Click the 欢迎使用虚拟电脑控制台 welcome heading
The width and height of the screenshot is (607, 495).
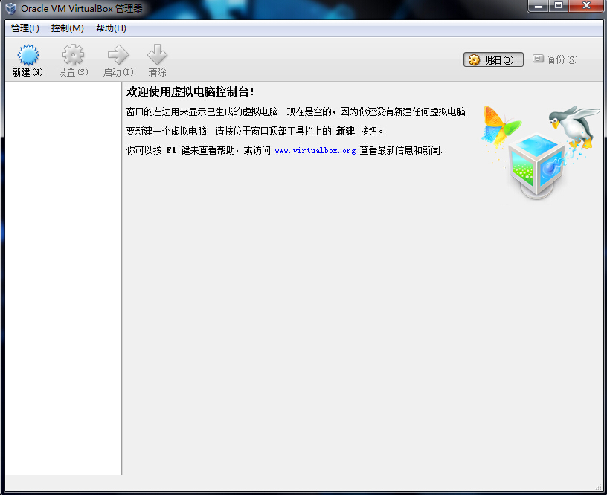point(190,92)
